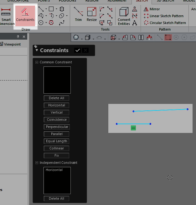
Task: Click the standard viewpoint cube icon
Action: click(113, 37)
